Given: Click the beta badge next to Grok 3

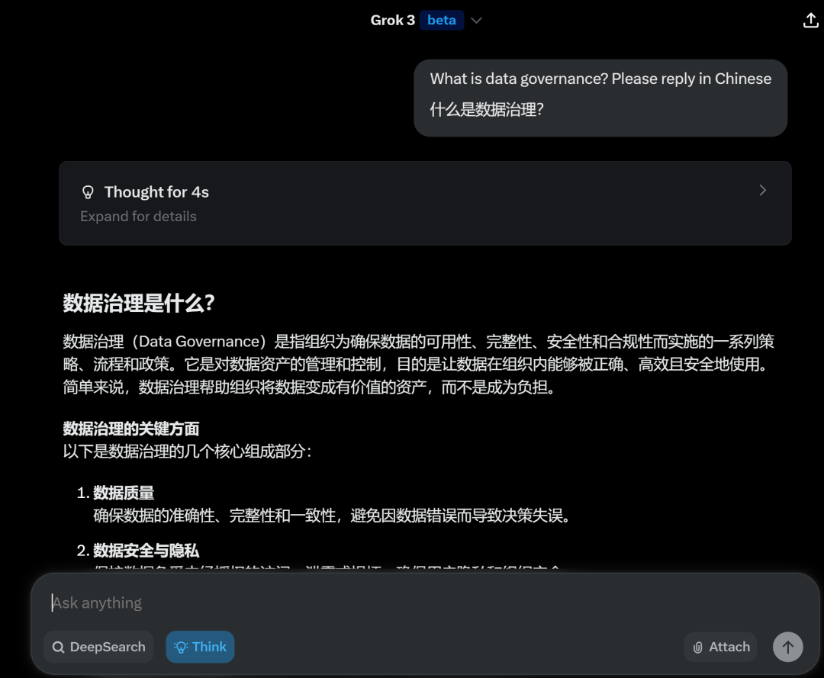Looking at the screenshot, I should point(442,20).
